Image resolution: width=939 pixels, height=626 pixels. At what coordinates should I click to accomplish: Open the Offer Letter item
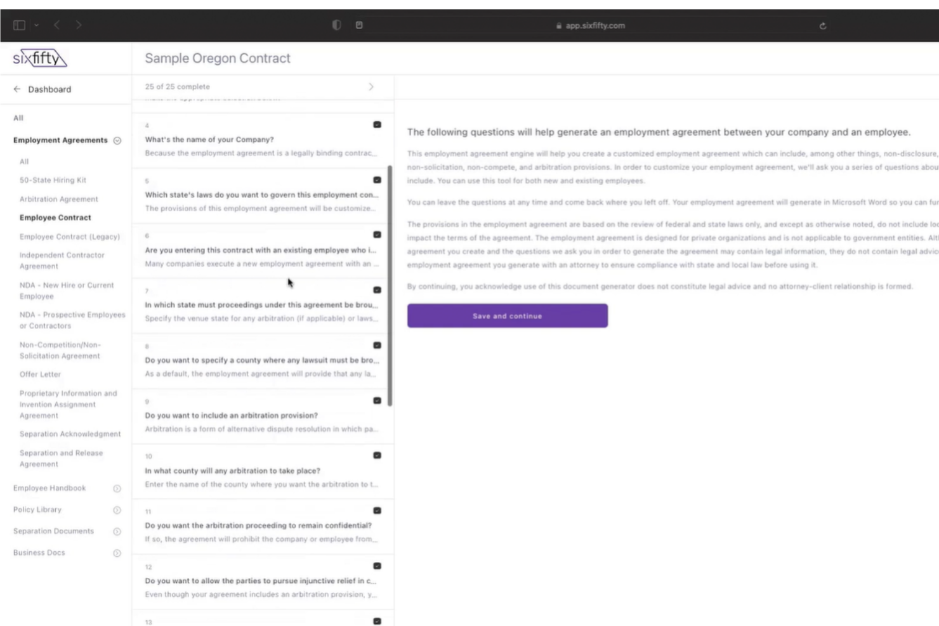point(40,374)
